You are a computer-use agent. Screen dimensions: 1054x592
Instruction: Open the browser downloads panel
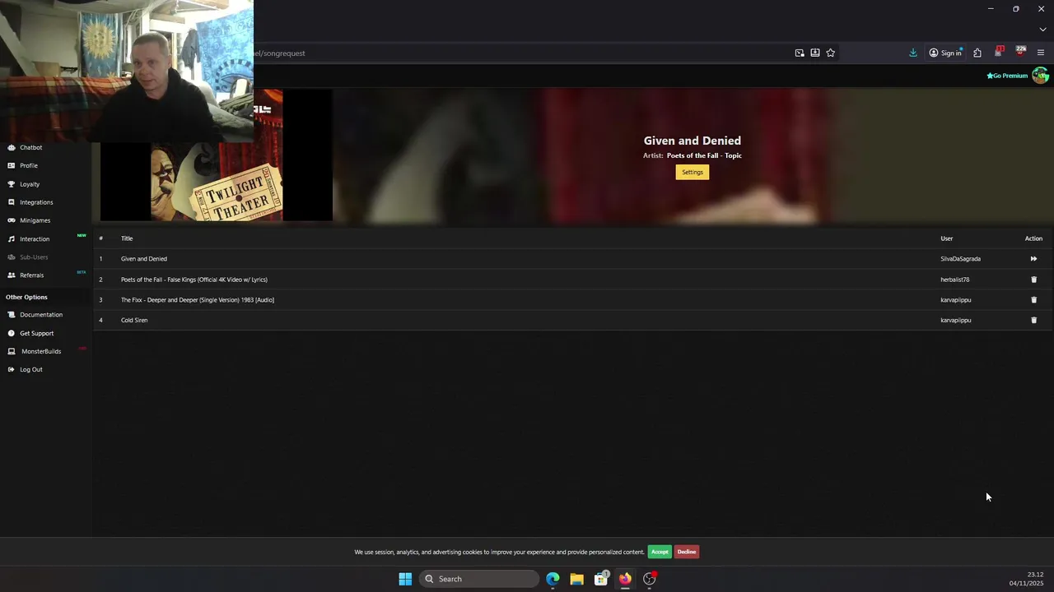coord(913,53)
